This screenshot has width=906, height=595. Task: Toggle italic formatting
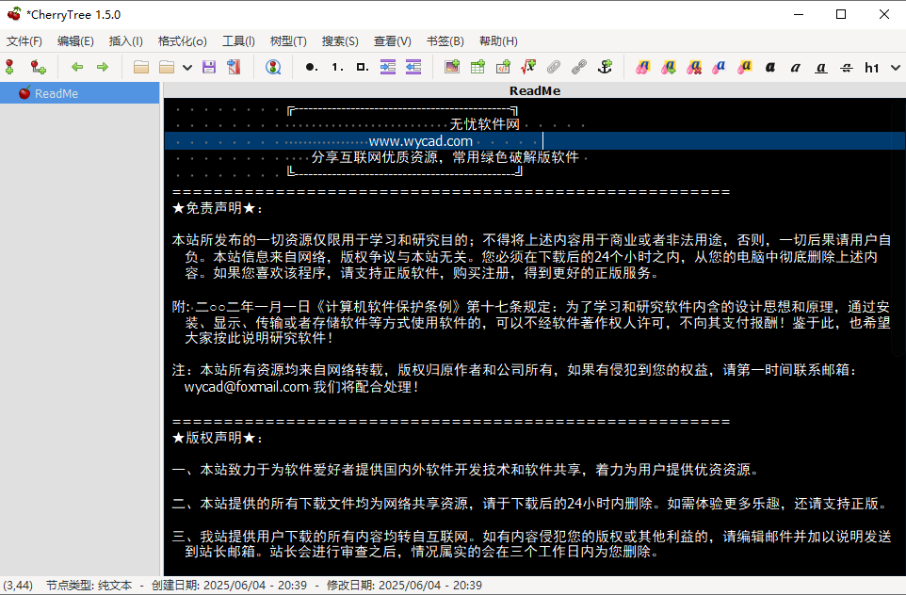click(795, 67)
